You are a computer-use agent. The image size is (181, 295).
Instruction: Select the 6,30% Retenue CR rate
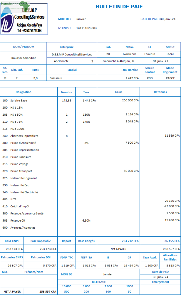click(x=86, y=220)
